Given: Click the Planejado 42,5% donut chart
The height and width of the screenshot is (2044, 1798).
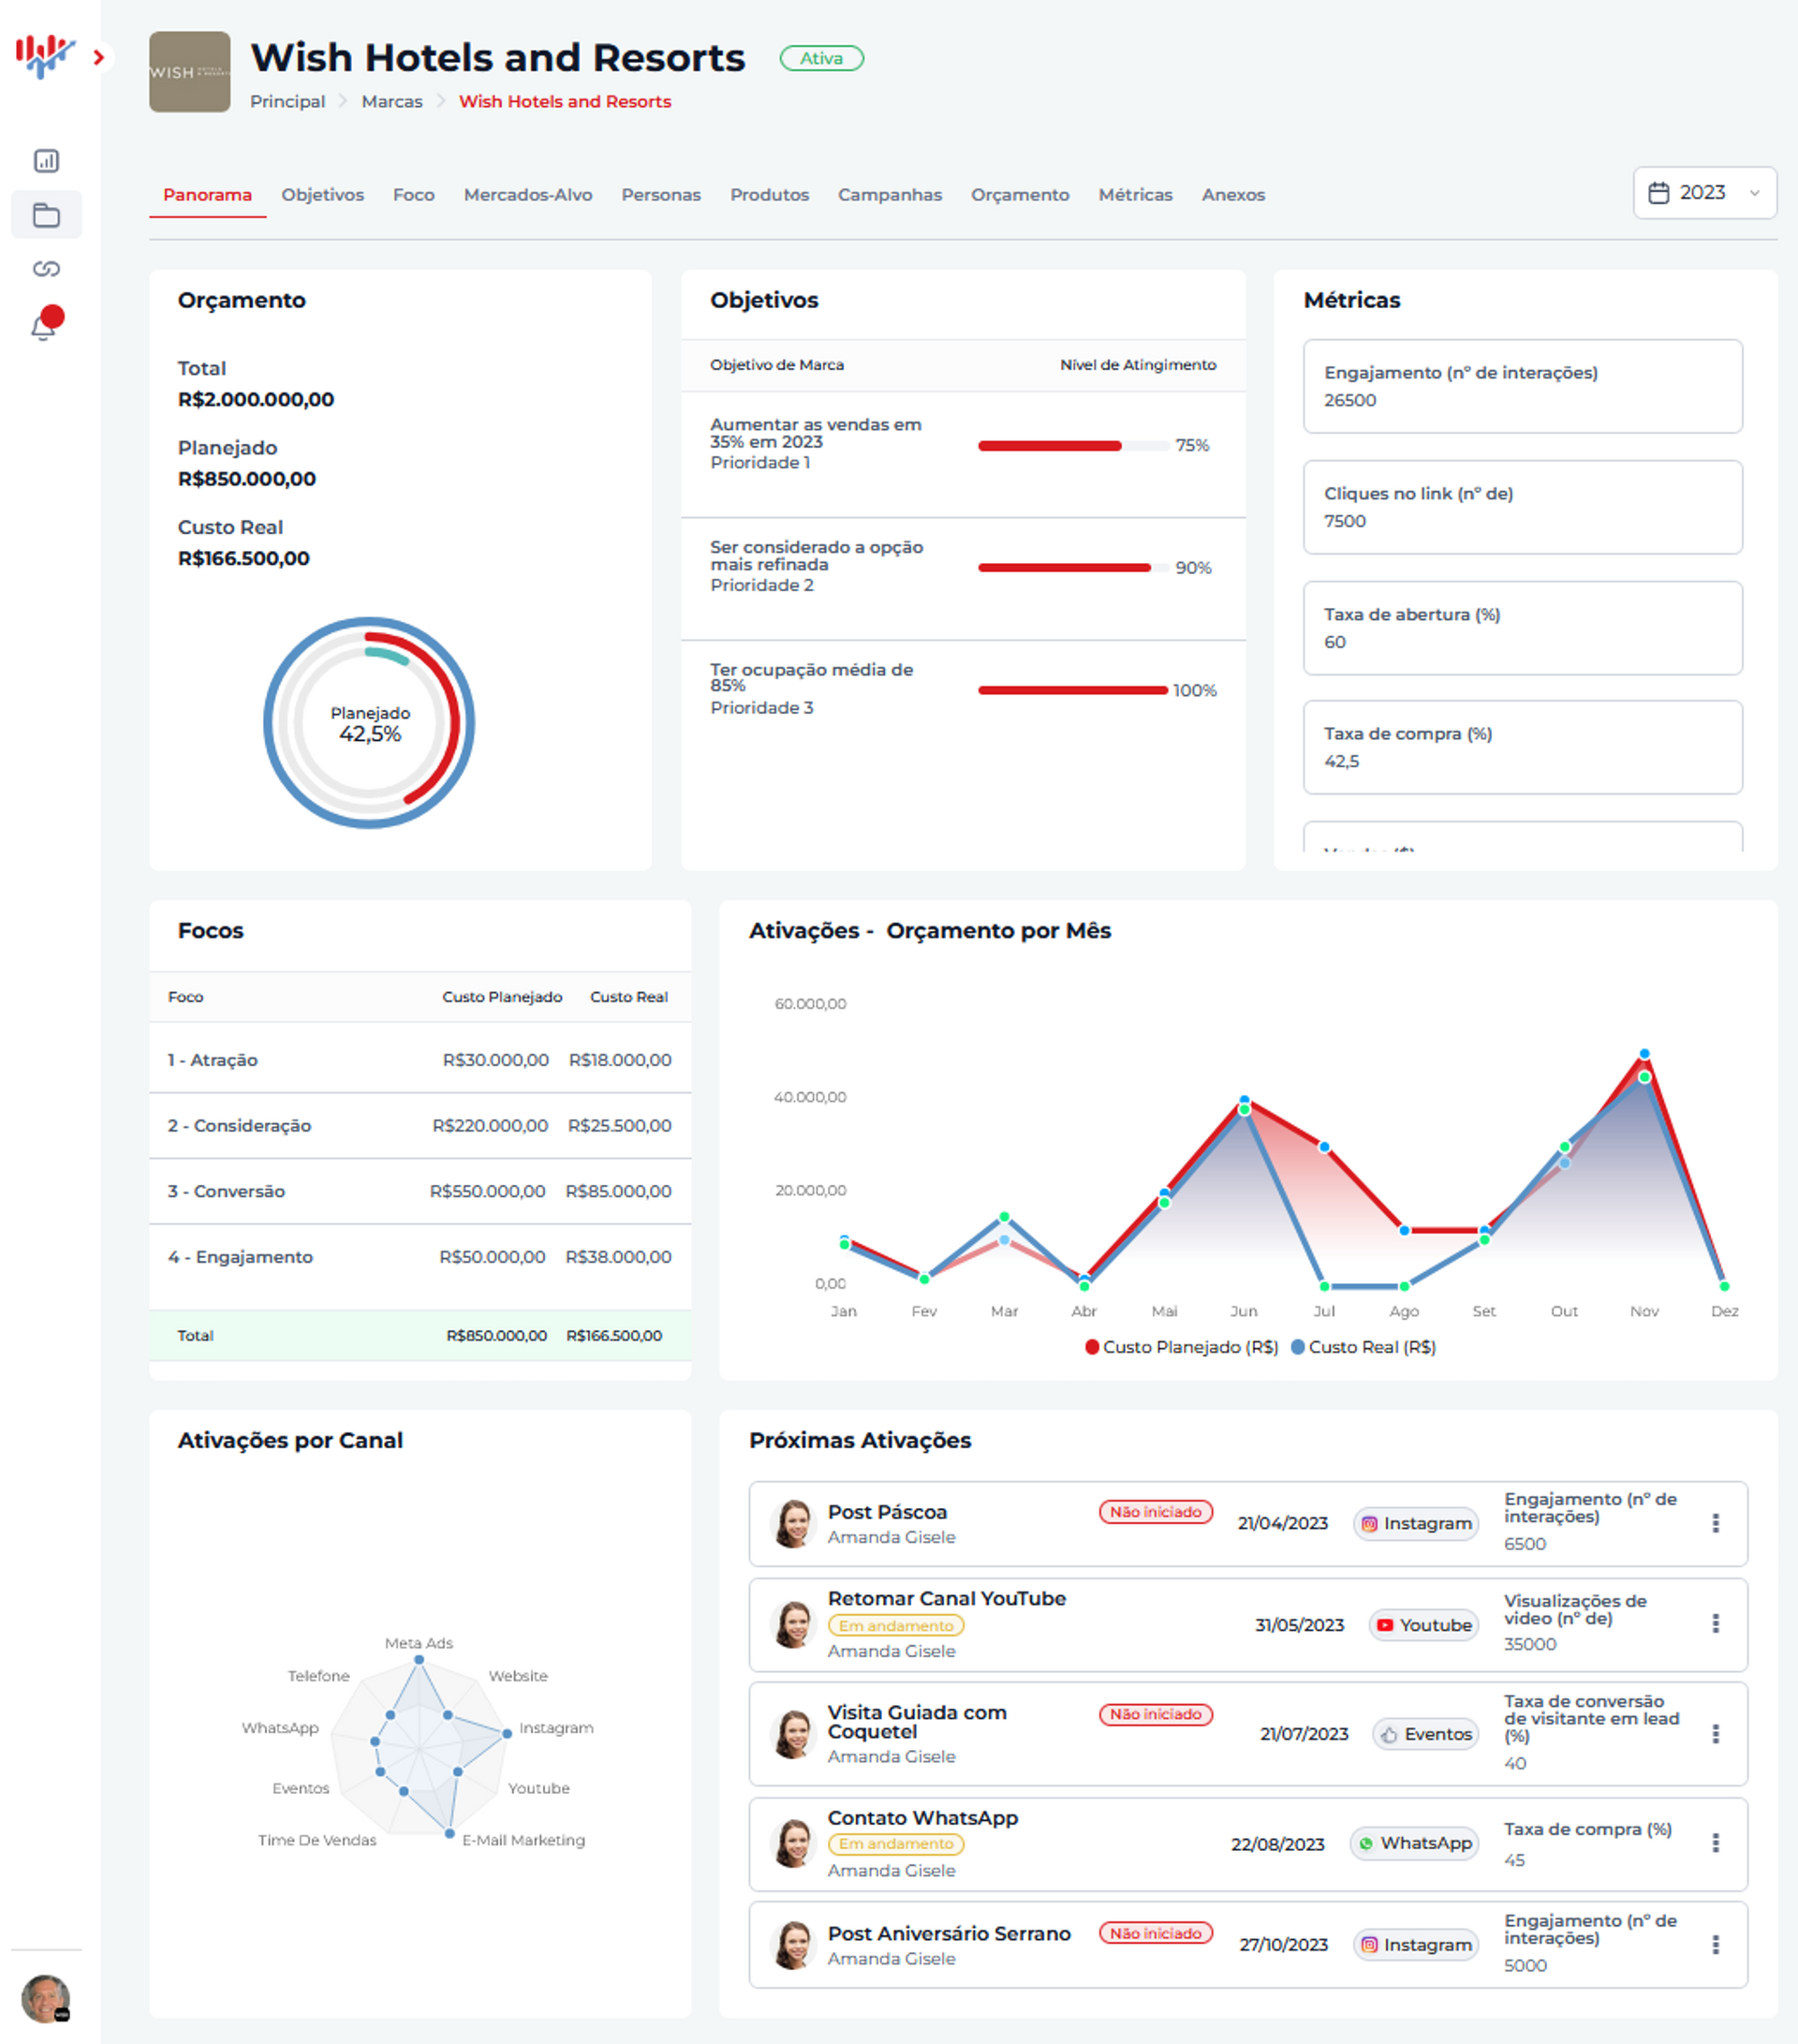Looking at the screenshot, I should [x=369, y=723].
